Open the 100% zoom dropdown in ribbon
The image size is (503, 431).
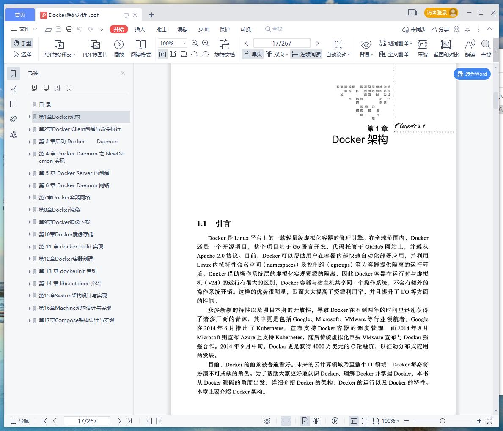click(x=184, y=43)
